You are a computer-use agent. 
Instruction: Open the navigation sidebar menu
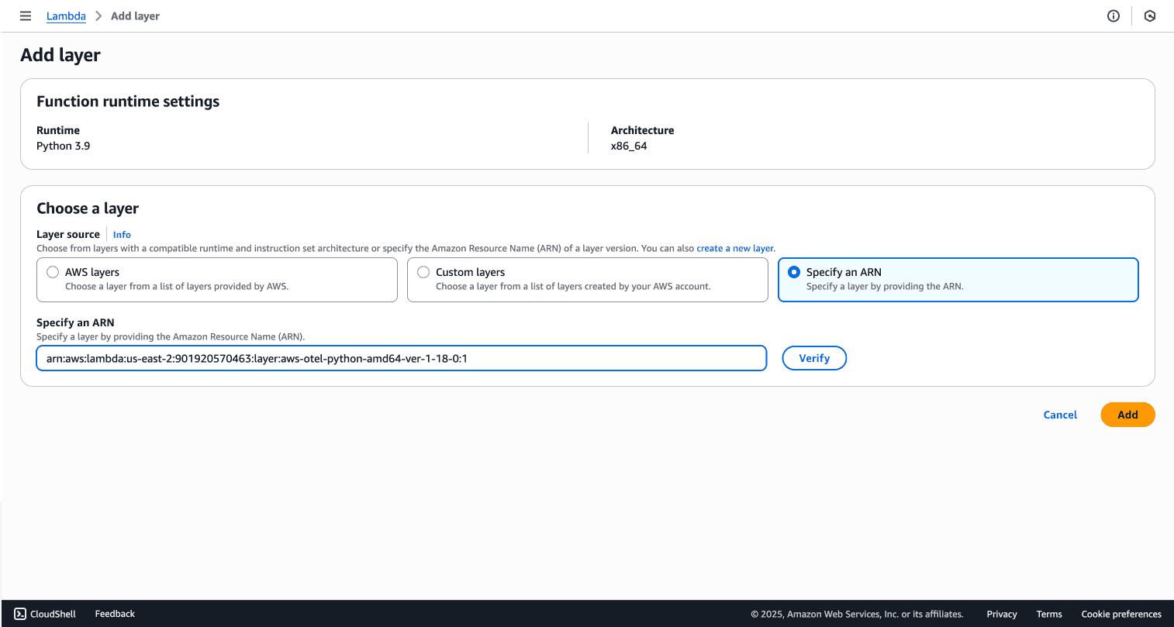coord(25,16)
